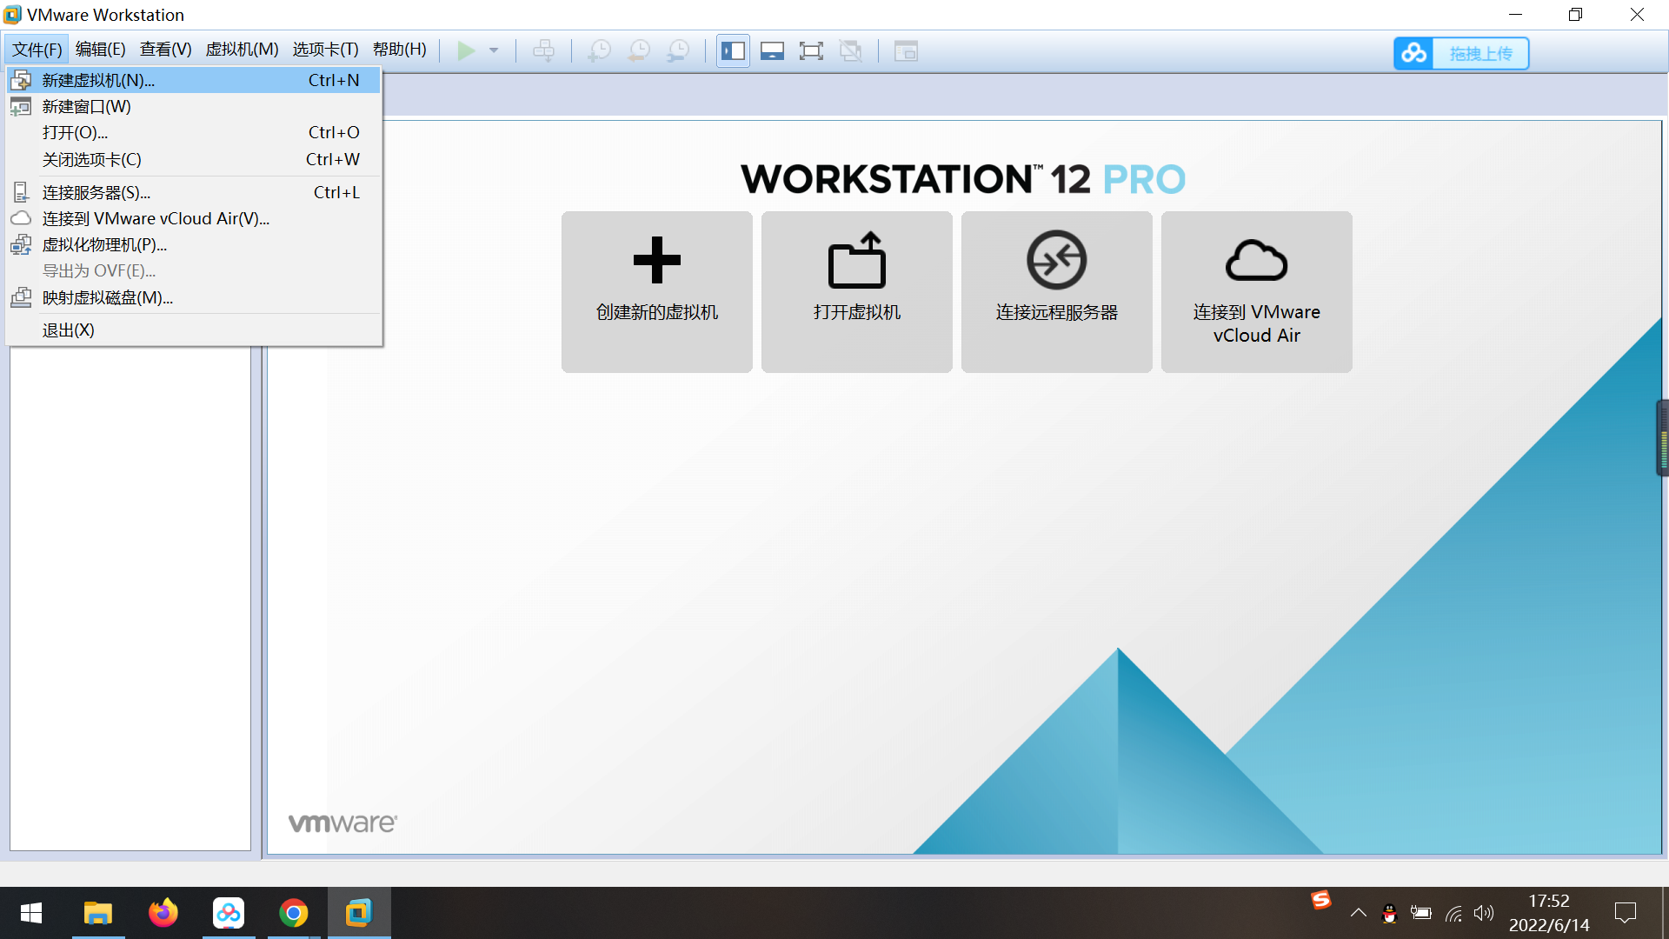Click the 创建新的虚拟机 tile
The height and width of the screenshot is (939, 1669).
click(657, 292)
